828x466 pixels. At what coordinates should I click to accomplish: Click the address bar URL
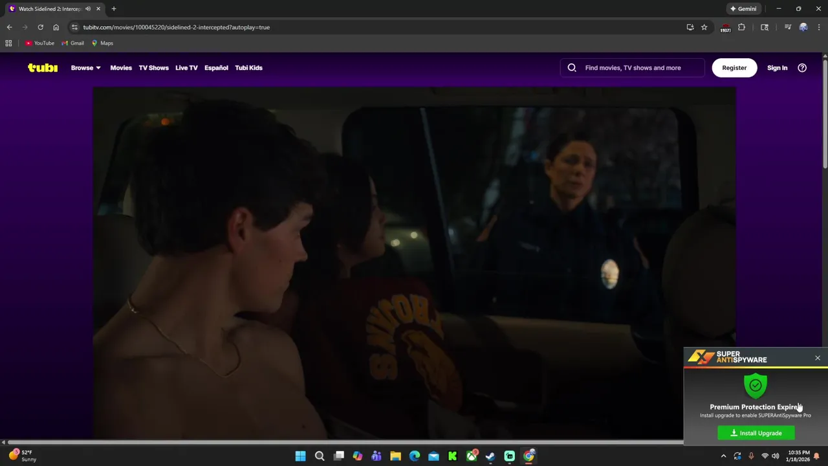pos(176,27)
